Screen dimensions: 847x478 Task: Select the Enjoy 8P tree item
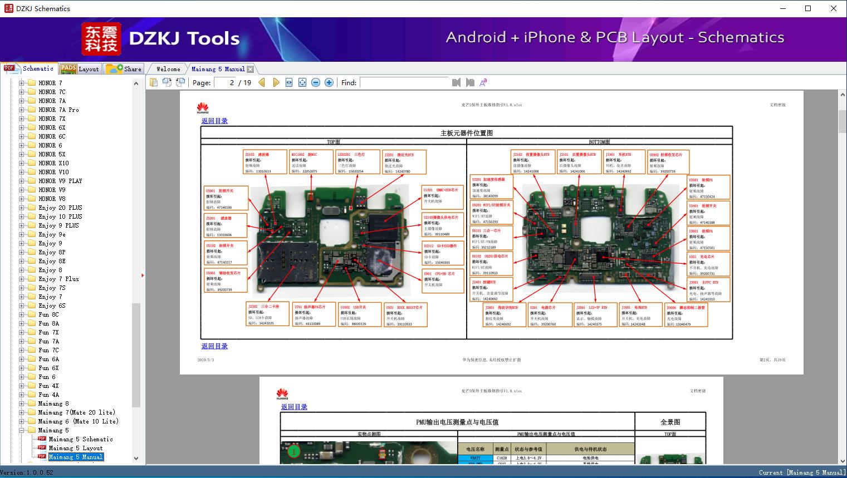(52, 252)
